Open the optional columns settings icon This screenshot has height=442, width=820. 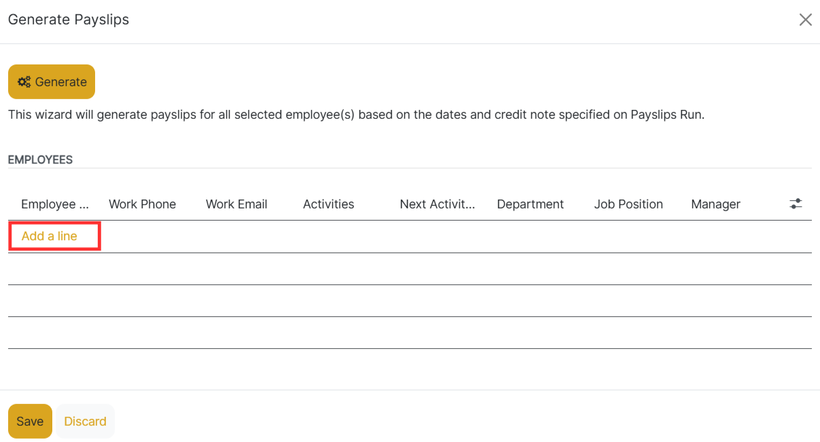796,204
